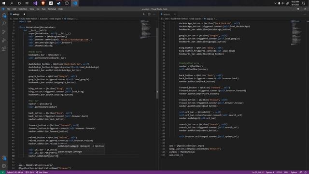Image resolution: width=309 pixels, height=174 pixels.
Task: Click the duckduckgo URL string on line 11
Action: 75,40
